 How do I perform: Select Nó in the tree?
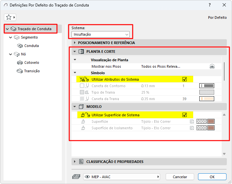pyautogui.click(x=23, y=54)
